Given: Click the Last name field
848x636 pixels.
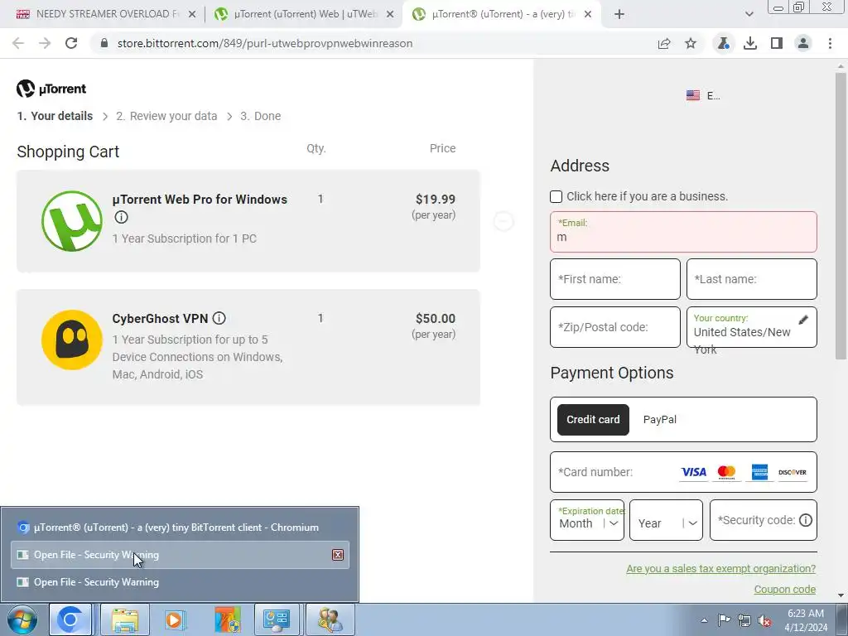Looking at the screenshot, I should [x=752, y=279].
